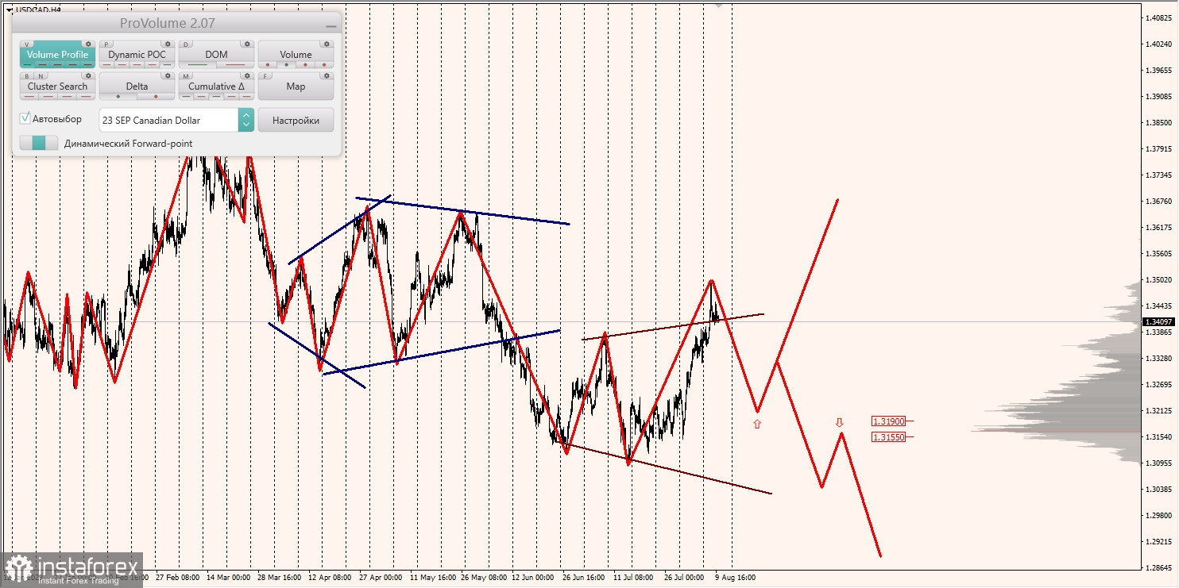The width and height of the screenshot is (1179, 588).
Task: Toggle the first segment under Cluster Search
Action: click(x=29, y=96)
